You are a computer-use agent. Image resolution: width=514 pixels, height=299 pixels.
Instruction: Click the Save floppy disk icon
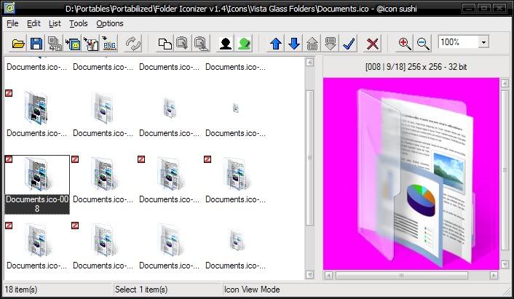coord(36,44)
